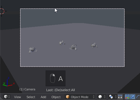Enable the translate manipulator arrow
Image resolution: width=140 pixels, height=100 pixels.
[133, 97]
